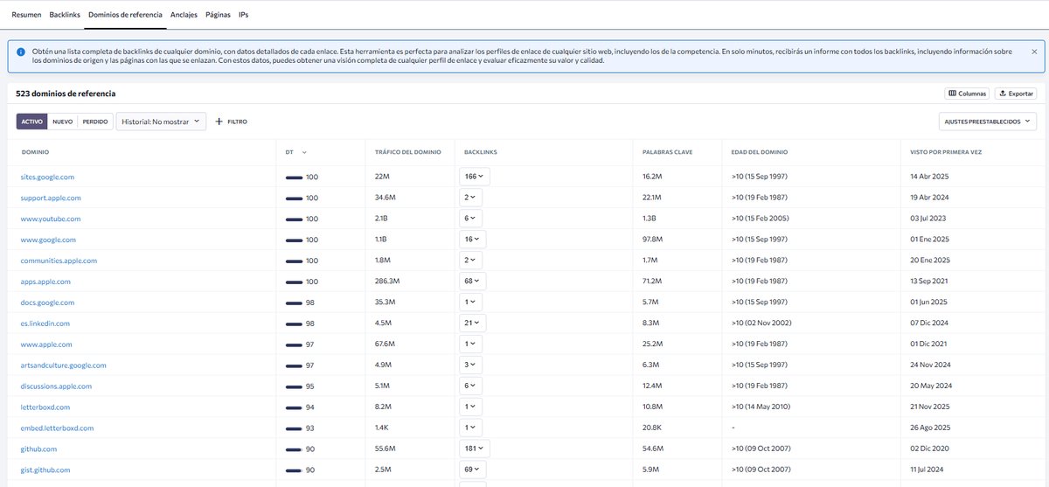
Task: Sort by the DT column header
Action: coord(295,152)
